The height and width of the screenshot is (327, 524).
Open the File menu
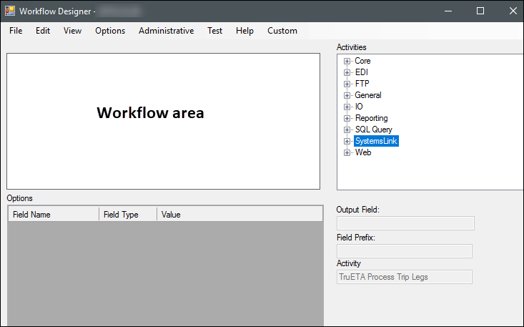pos(16,31)
